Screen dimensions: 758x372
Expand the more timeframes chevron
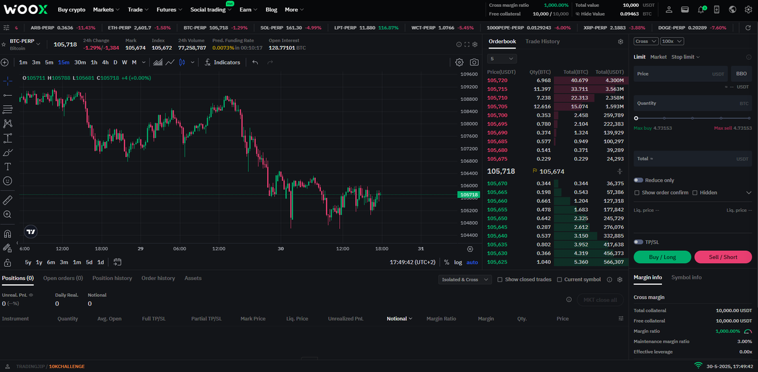click(x=144, y=62)
